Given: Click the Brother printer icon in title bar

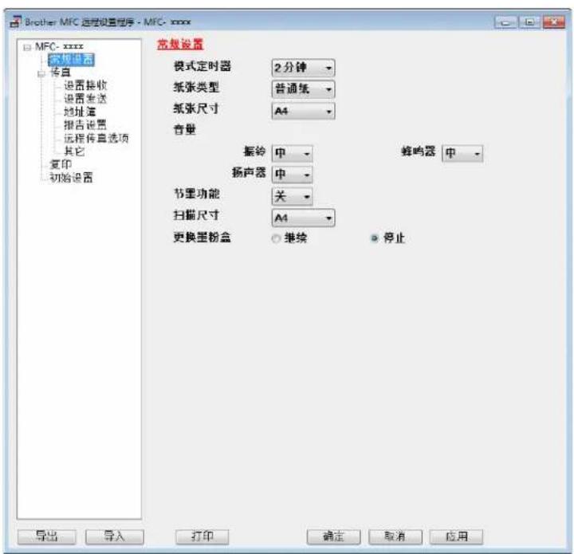Looking at the screenshot, I should [x=15, y=22].
